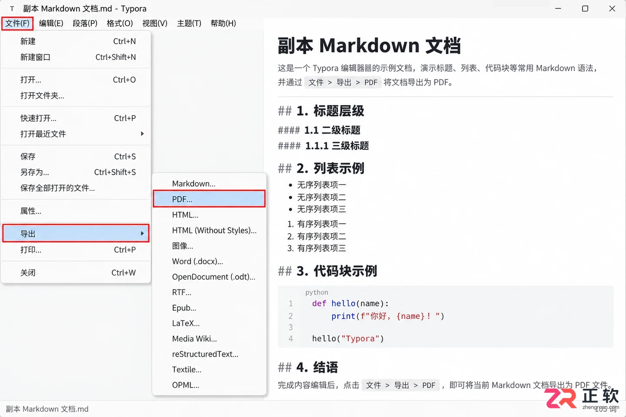Open the 视图(V) menu
The height and width of the screenshot is (417, 626).
click(x=155, y=23)
